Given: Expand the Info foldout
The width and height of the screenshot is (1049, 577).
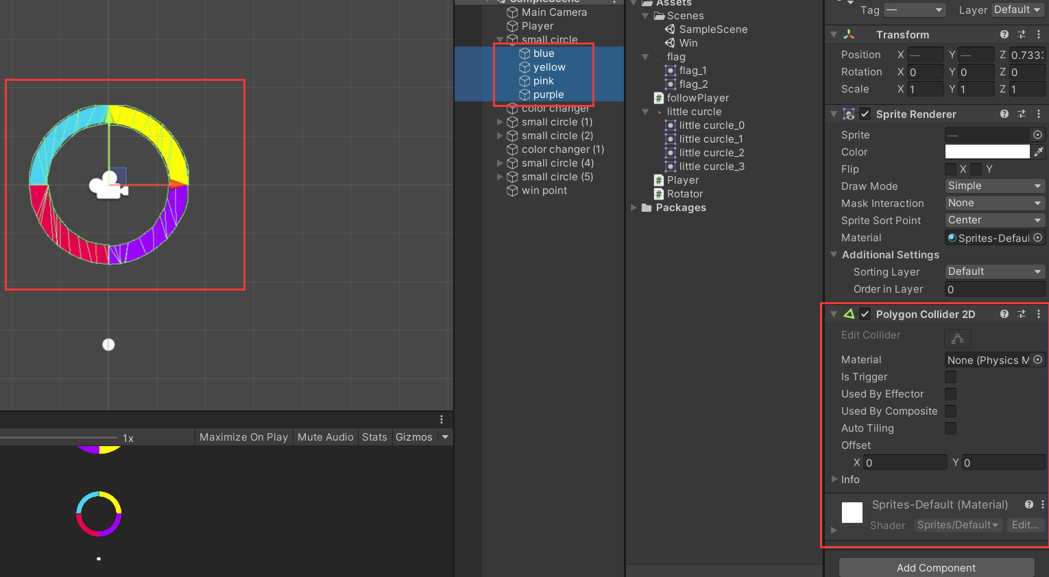Looking at the screenshot, I should tap(834, 479).
